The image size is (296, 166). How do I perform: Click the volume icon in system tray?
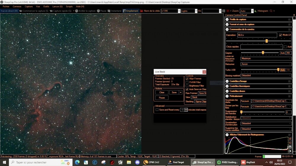pos(271,162)
